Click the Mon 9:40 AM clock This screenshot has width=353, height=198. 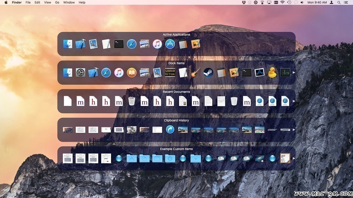point(317,3)
